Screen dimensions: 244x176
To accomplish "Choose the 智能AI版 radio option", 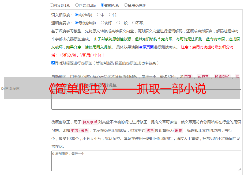I will 102,5.
